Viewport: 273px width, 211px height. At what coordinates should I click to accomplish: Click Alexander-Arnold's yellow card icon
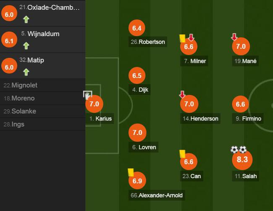point(131,172)
